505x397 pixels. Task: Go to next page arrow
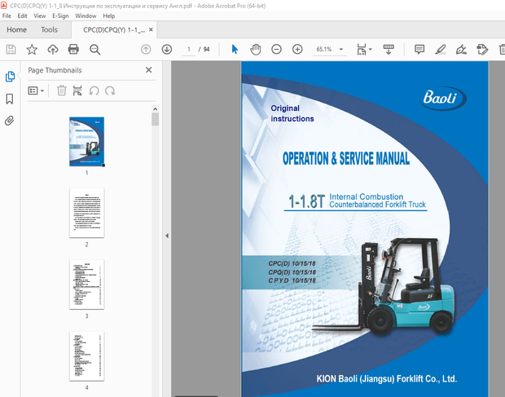pos(167,49)
